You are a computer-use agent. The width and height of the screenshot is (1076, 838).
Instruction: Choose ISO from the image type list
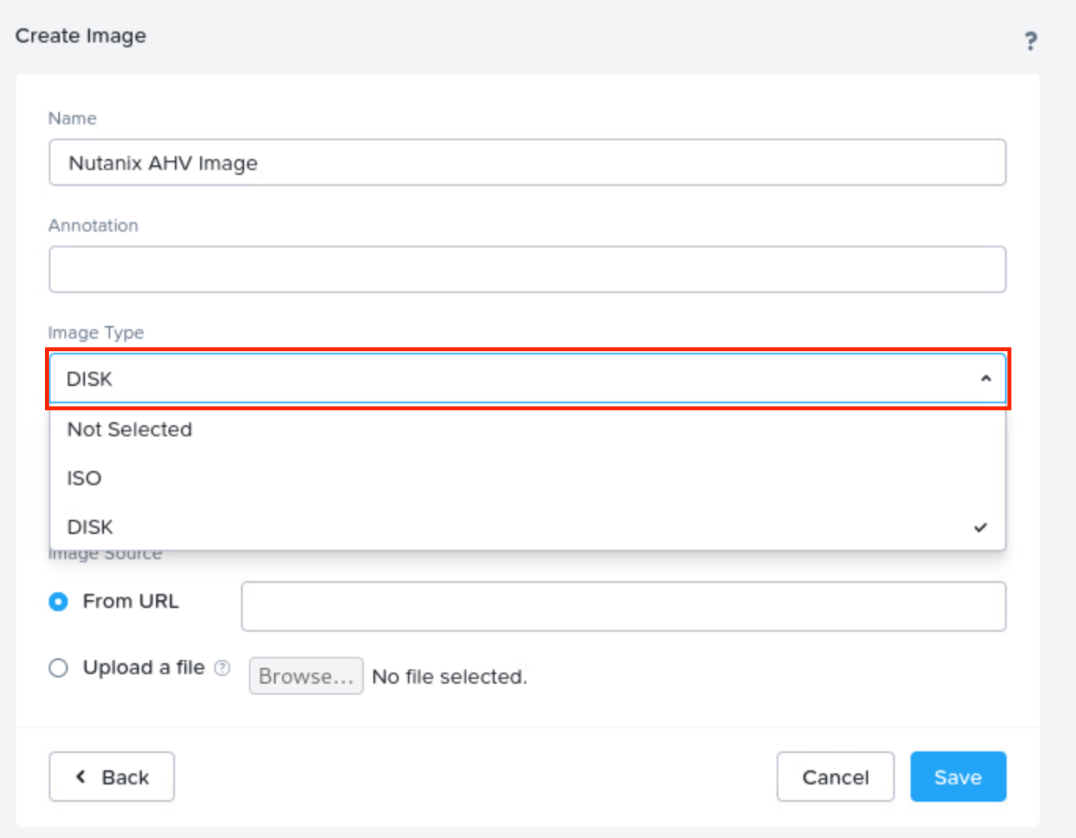[x=84, y=478]
